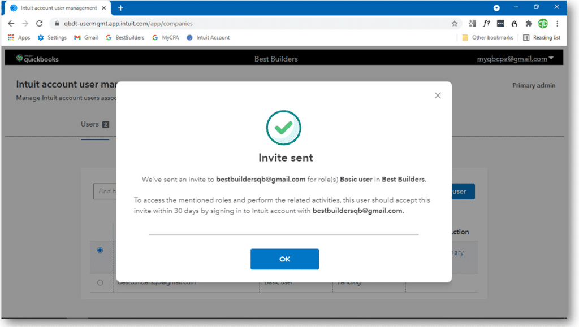Viewport: 579px width, 327px height.
Task: Open the Apps shortcut in bookmarks bar
Action: point(19,37)
